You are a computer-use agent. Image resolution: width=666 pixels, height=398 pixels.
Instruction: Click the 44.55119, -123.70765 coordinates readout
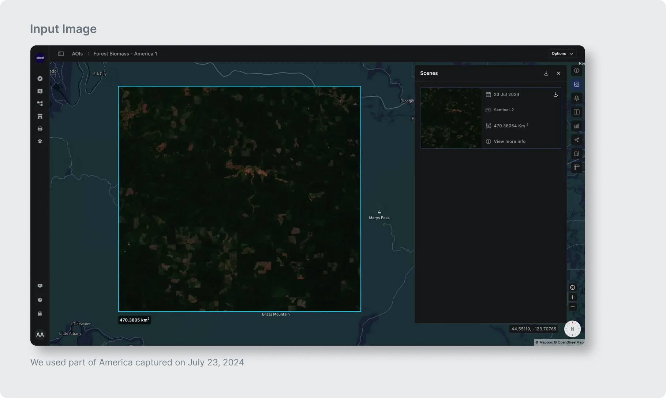tap(534, 329)
